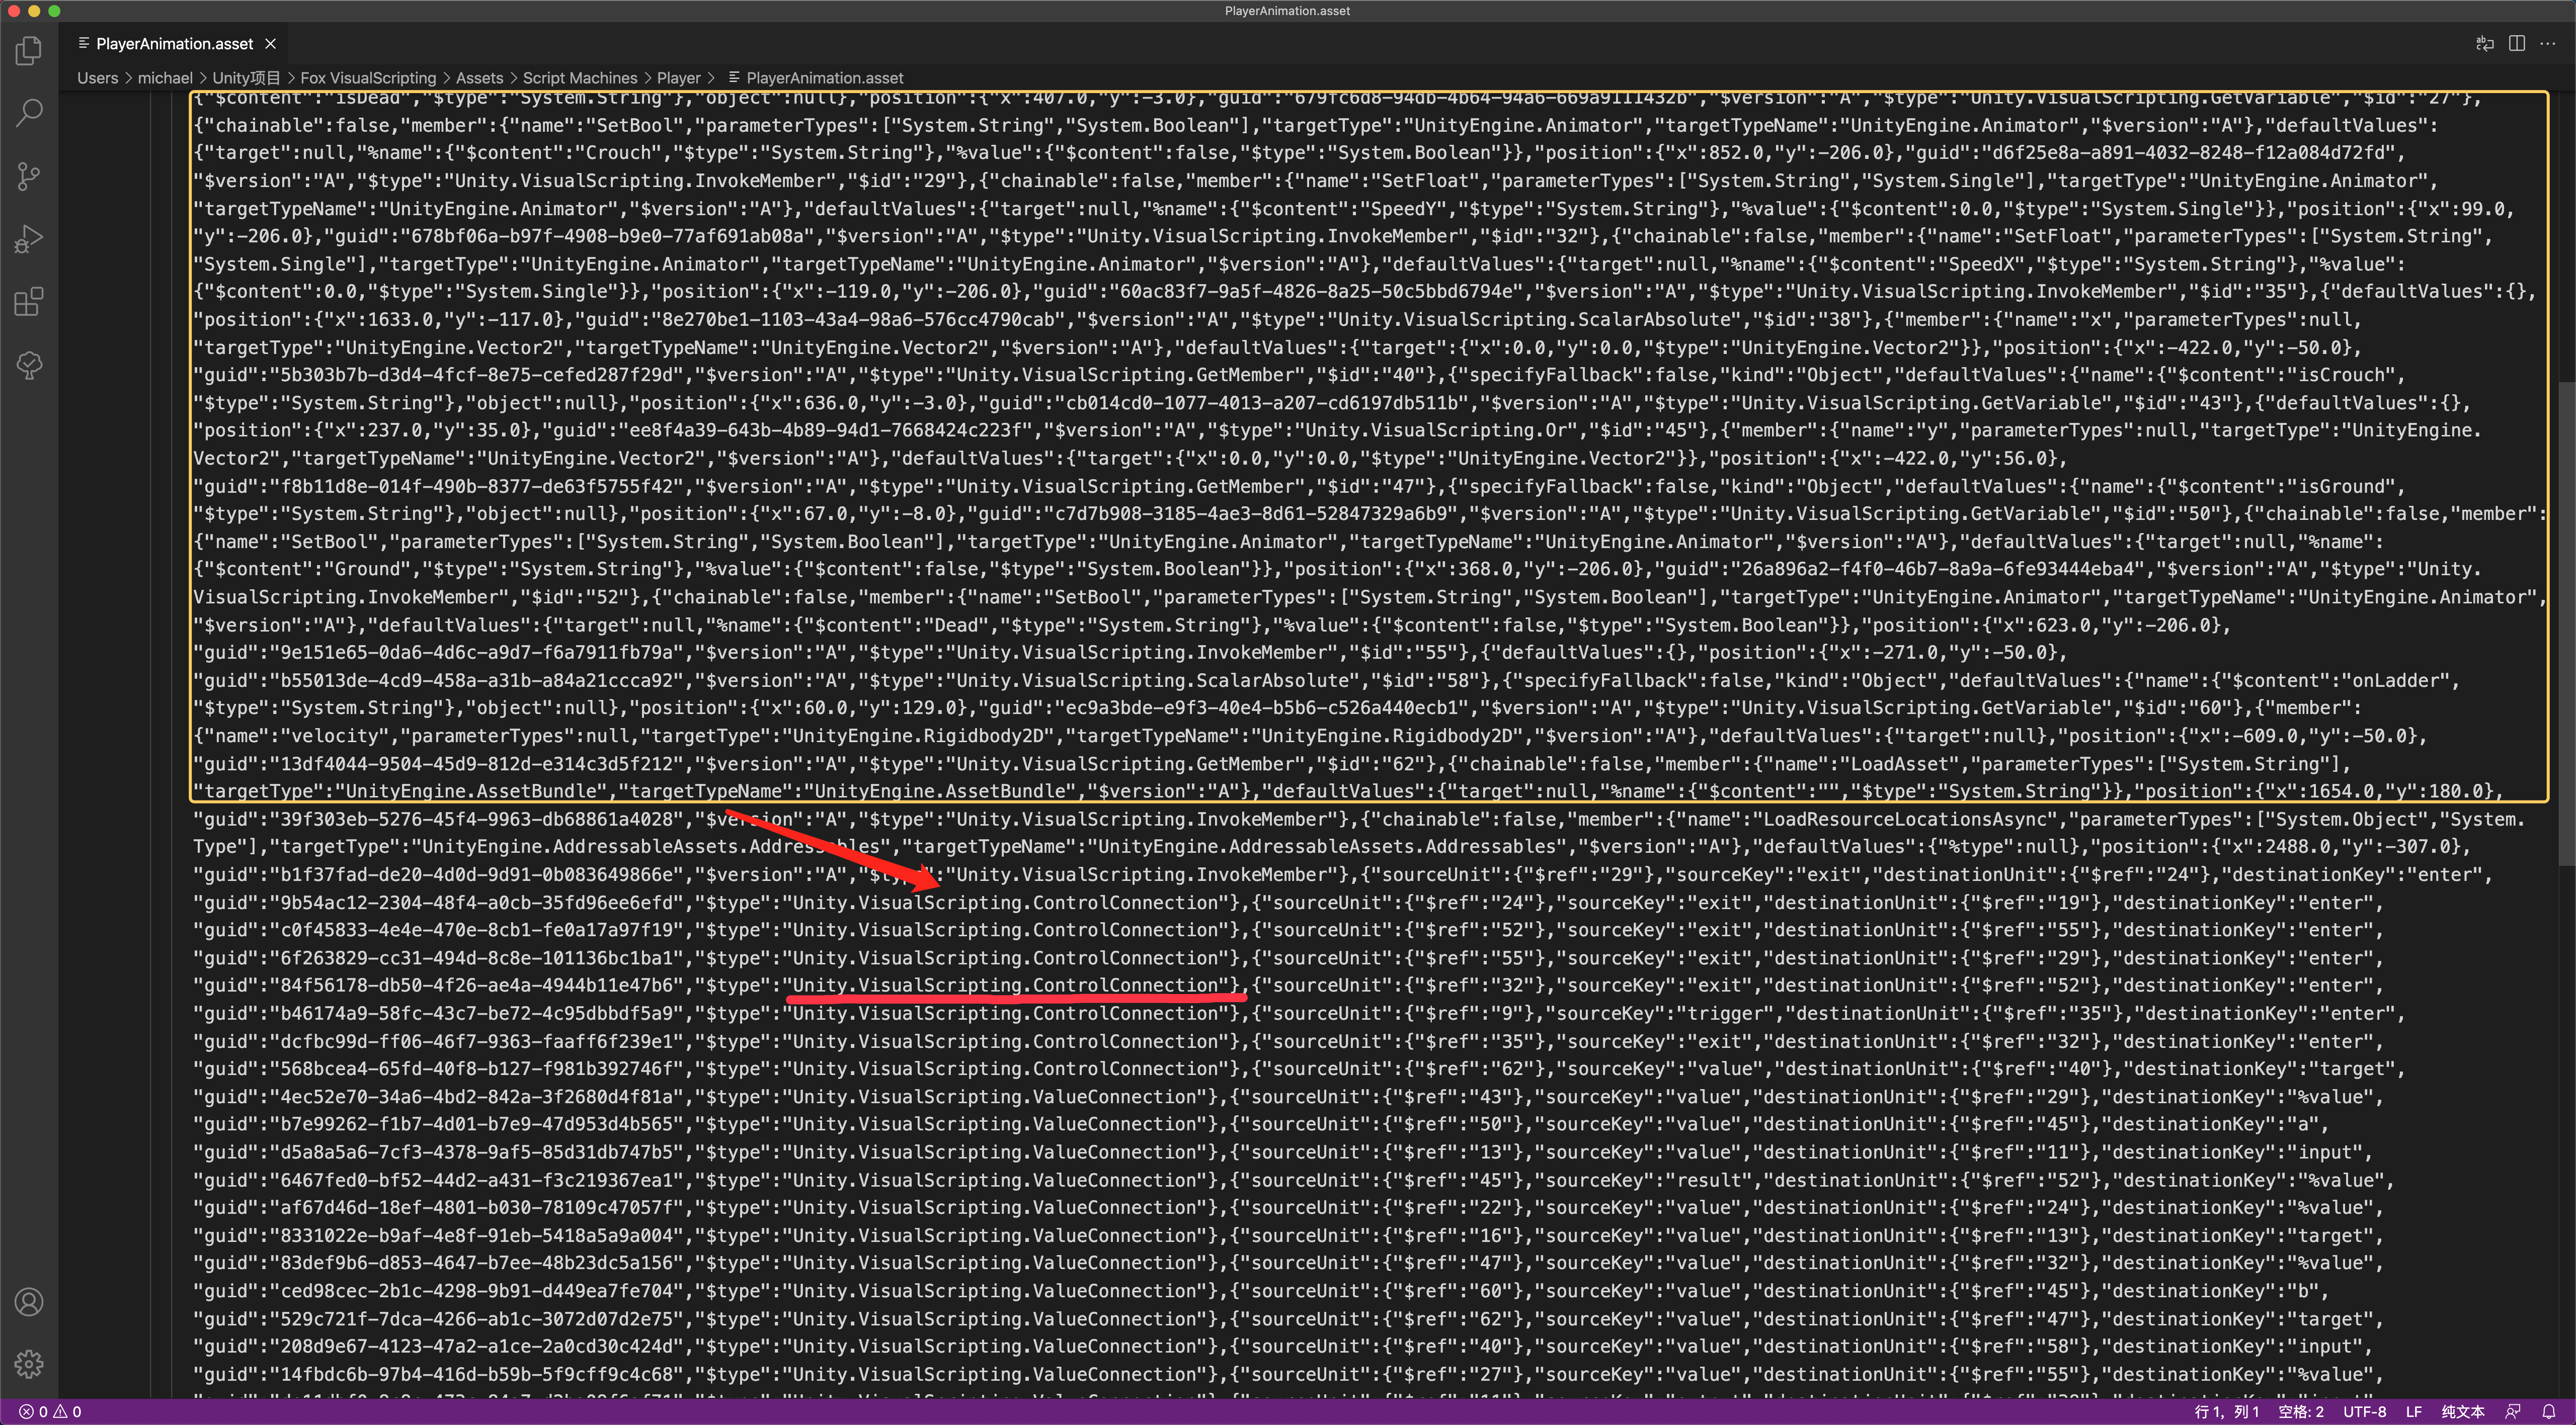Open notifications bell in status bar
This screenshot has height=1425, width=2576.
pos(2549,1412)
